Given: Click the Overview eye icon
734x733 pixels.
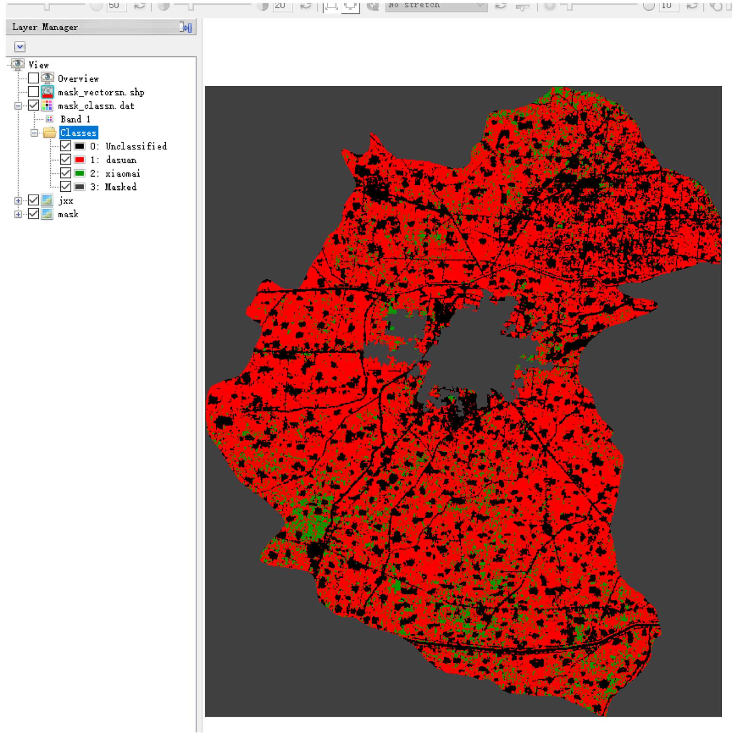Looking at the screenshot, I should point(47,78).
